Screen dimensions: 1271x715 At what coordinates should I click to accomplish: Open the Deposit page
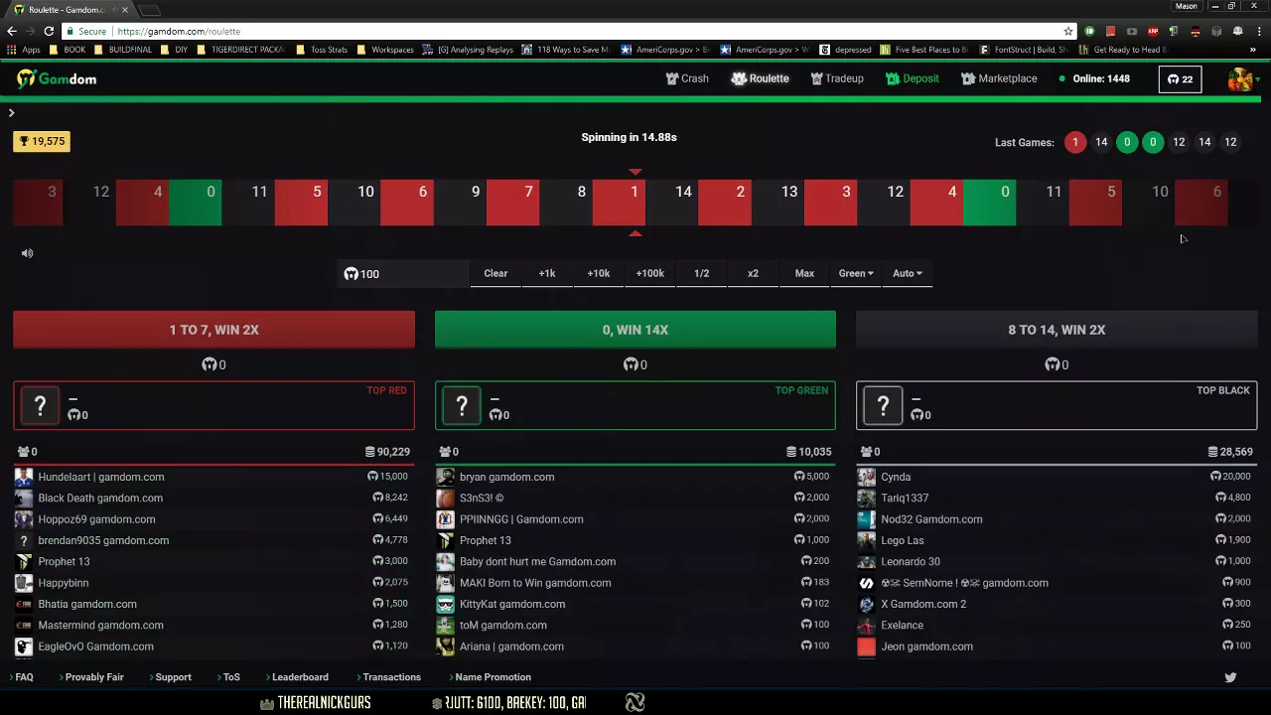click(913, 78)
